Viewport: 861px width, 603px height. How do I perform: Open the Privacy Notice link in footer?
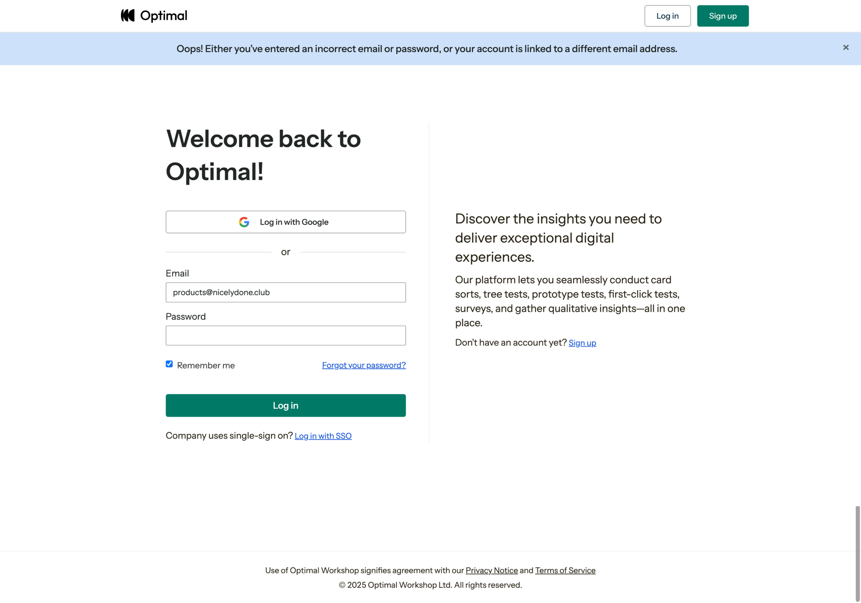pos(491,570)
